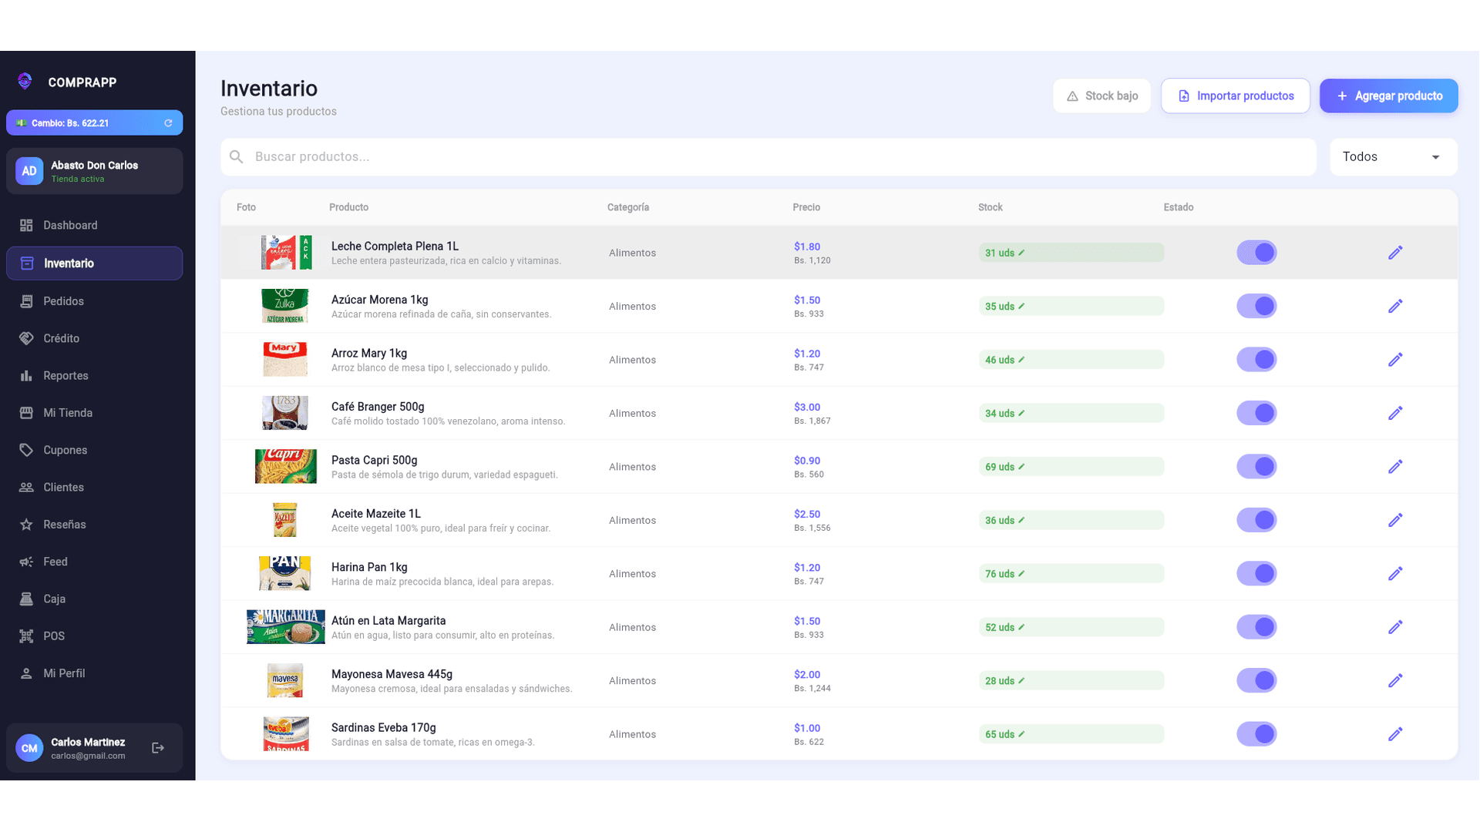Go to Pedidos section
Viewport: 1480px width, 832px height.
pos(94,301)
